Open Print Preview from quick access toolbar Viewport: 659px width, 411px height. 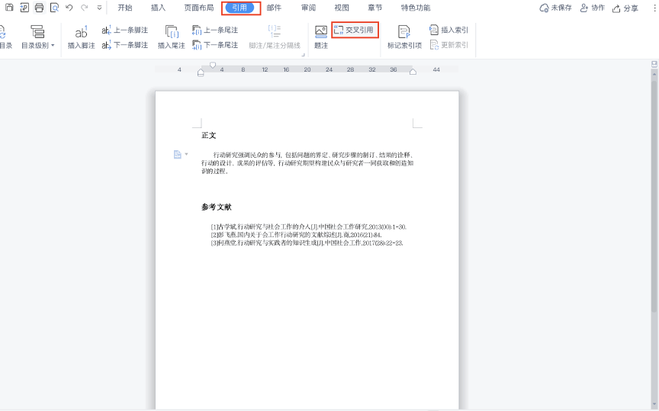53,8
